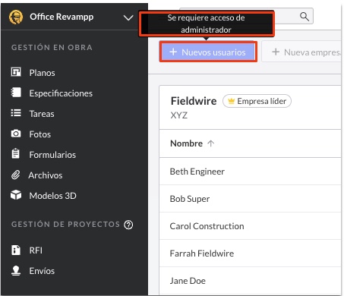Click the search magnifier icon
The width and height of the screenshot is (344, 296).
(304, 17)
